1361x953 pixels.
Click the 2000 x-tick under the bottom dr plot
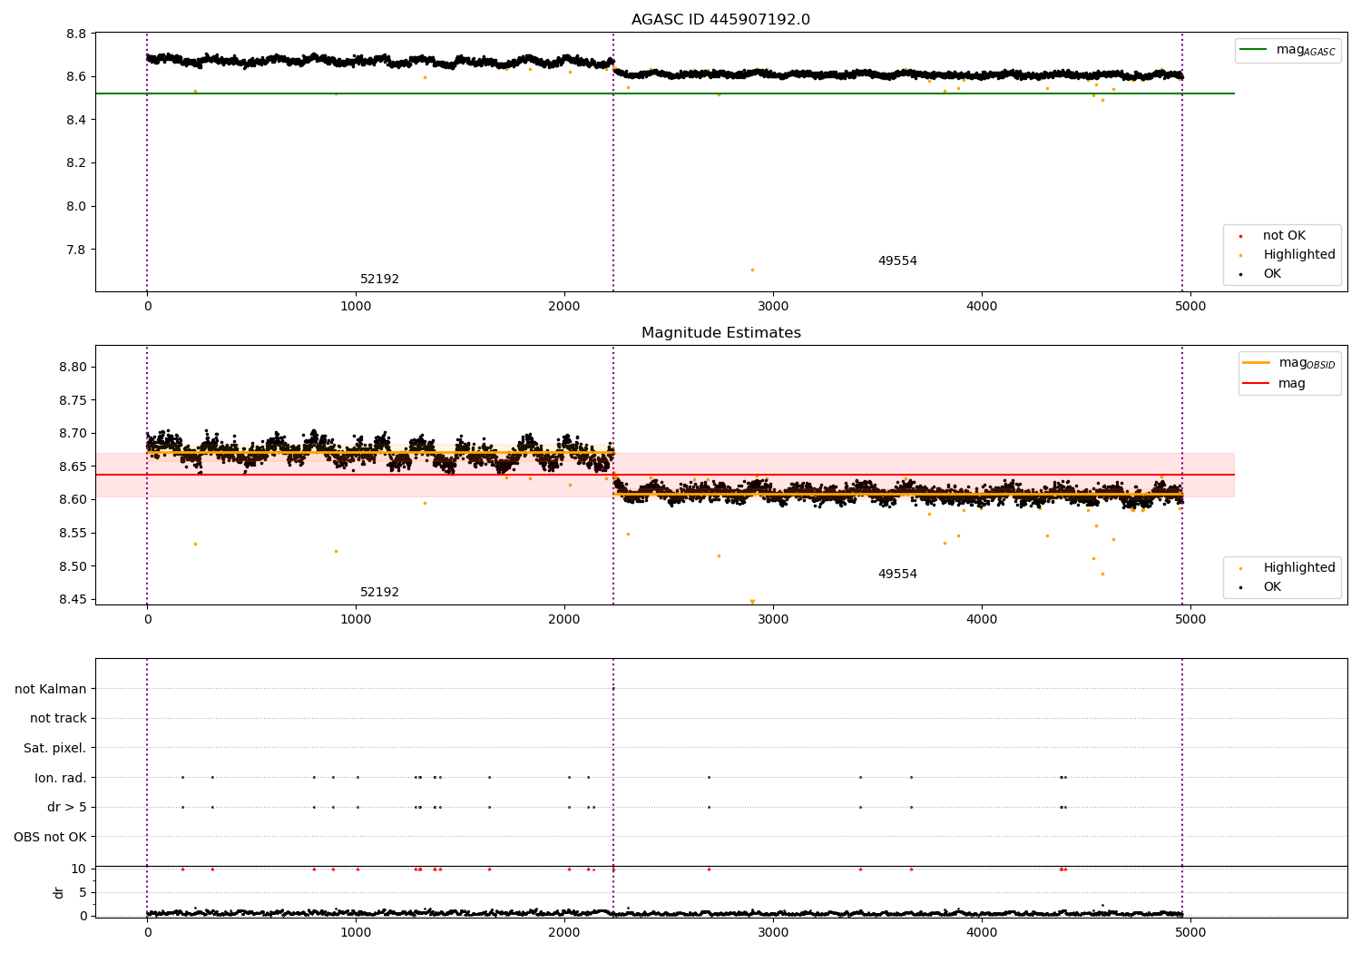(x=564, y=933)
